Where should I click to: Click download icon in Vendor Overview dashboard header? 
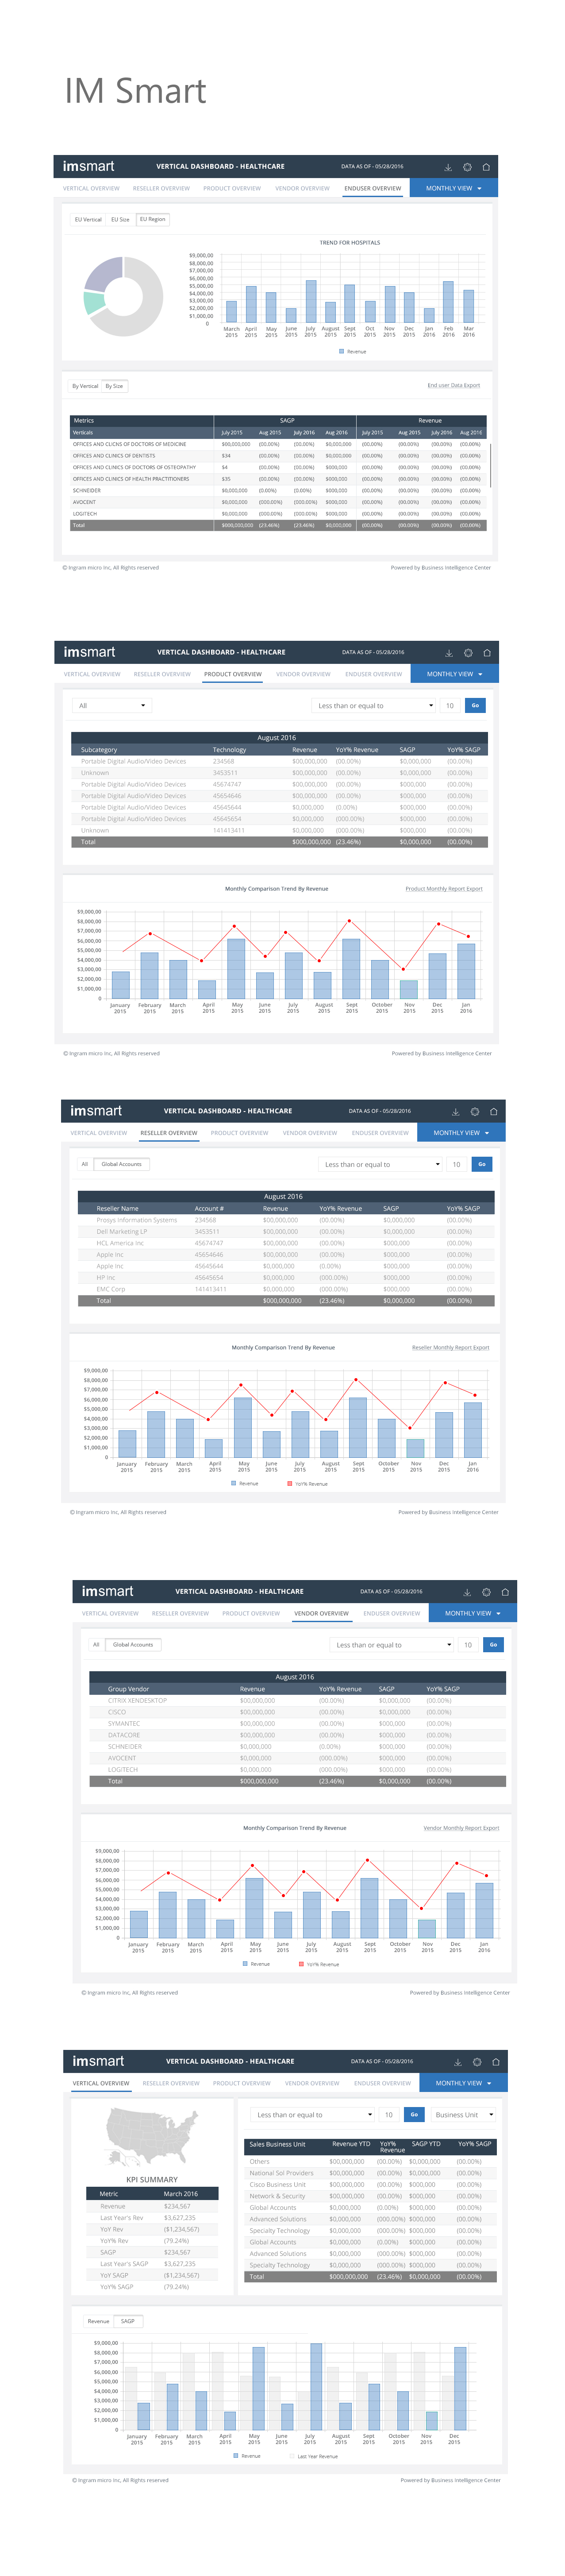467,1592
